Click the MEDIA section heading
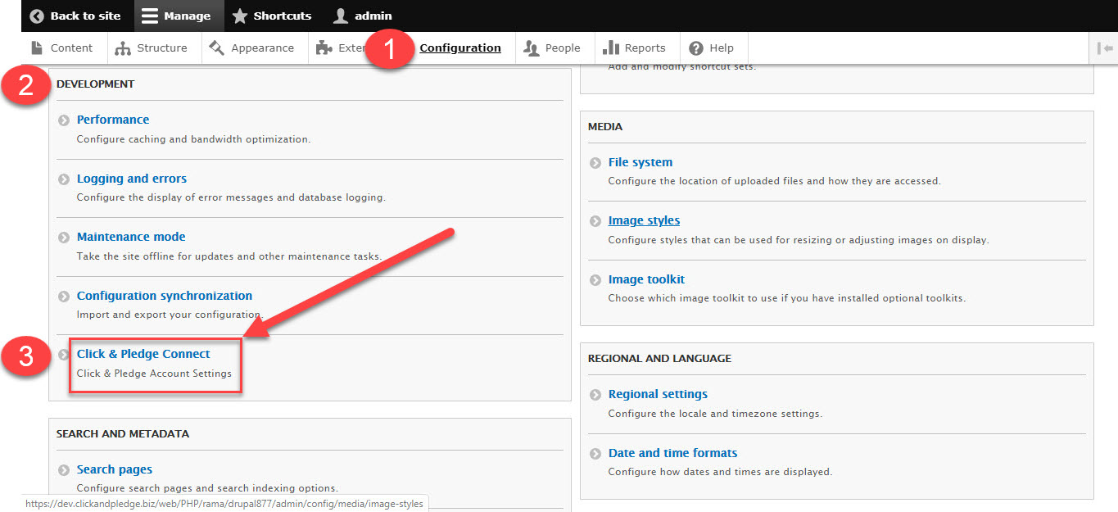This screenshot has width=1118, height=512. point(605,127)
